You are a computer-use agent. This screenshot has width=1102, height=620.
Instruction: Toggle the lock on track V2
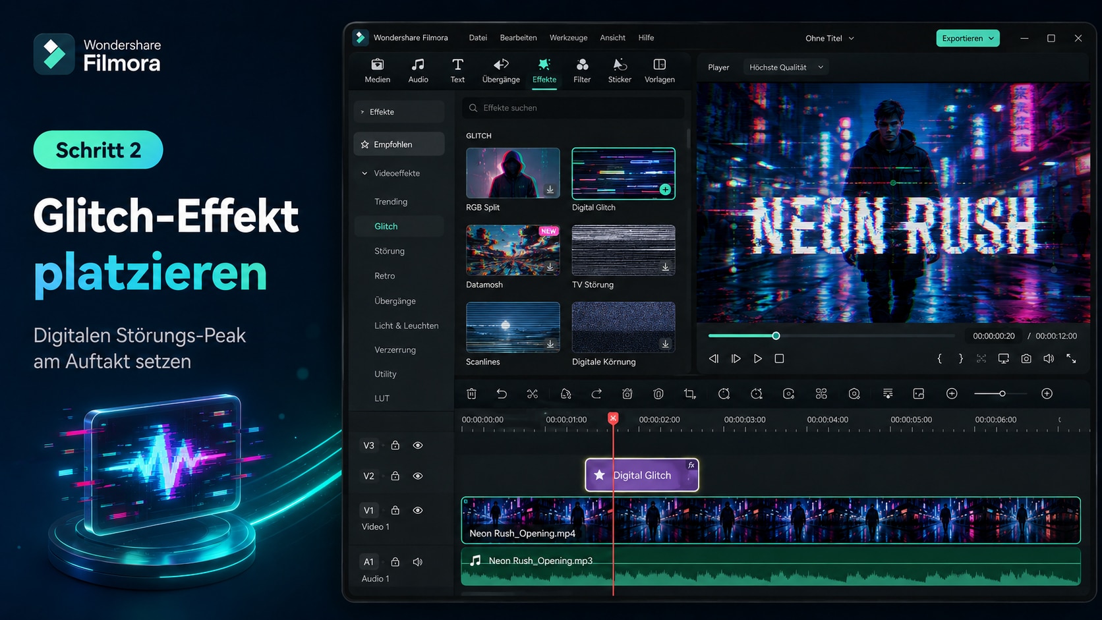pos(395,476)
